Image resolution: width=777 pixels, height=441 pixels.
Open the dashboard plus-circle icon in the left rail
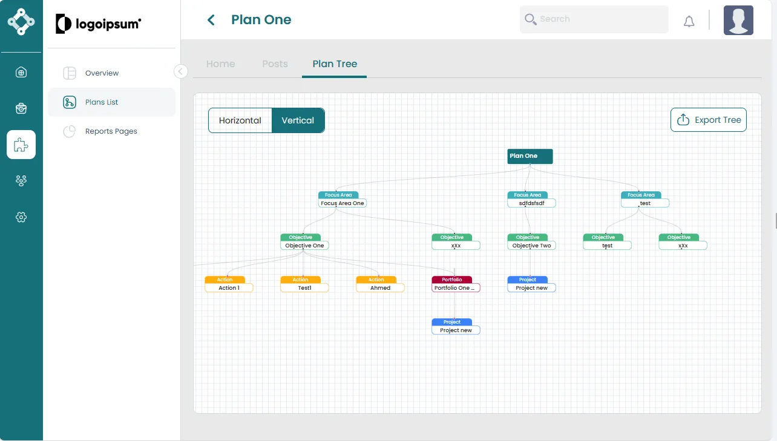21,73
